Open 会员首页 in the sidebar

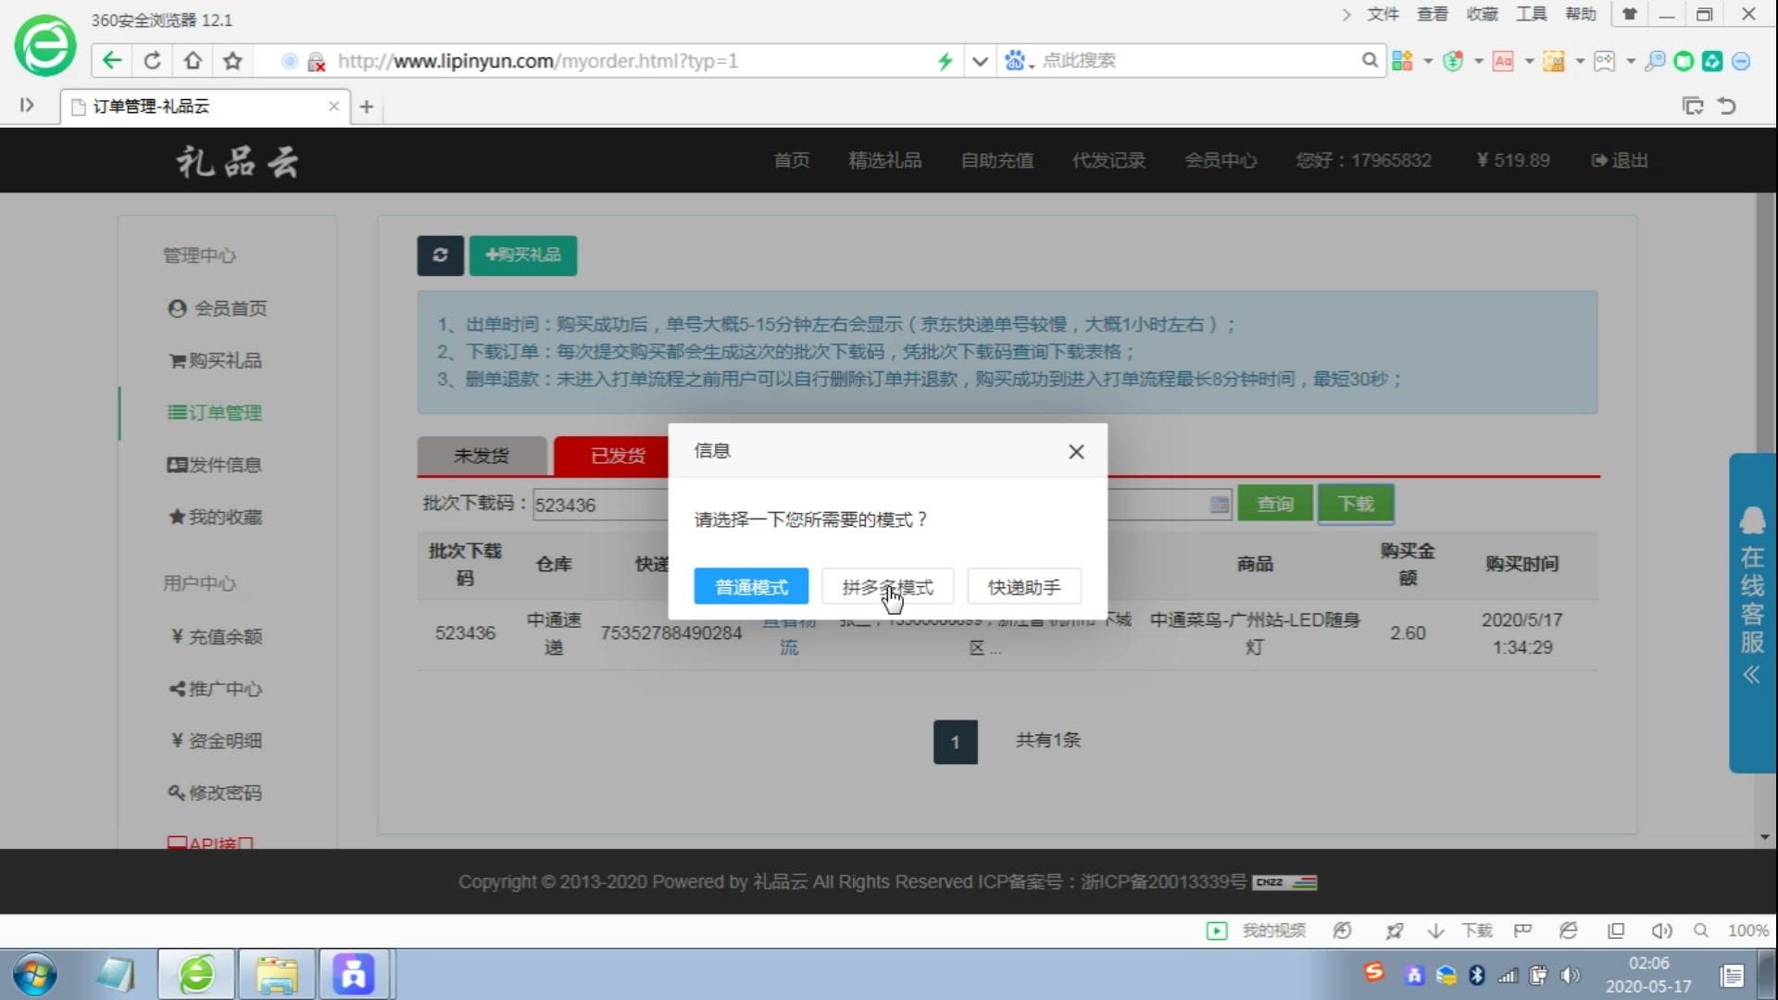[x=218, y=308]
